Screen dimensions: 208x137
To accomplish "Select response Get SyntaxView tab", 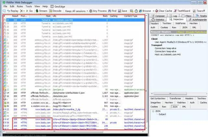I will (158, 99).
